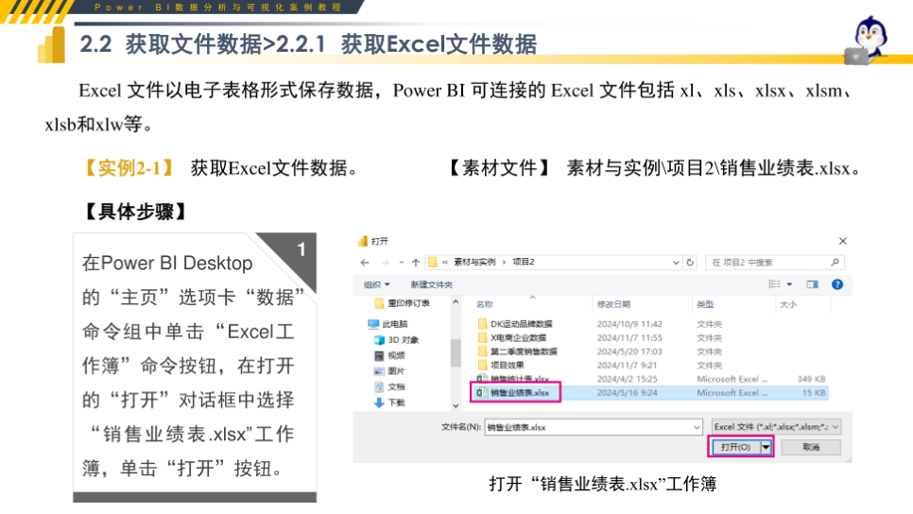Image resolution: width=913 pixels, height=514 pixels.
Task: Select the 项目效果 folder
Action: [501, 366]
